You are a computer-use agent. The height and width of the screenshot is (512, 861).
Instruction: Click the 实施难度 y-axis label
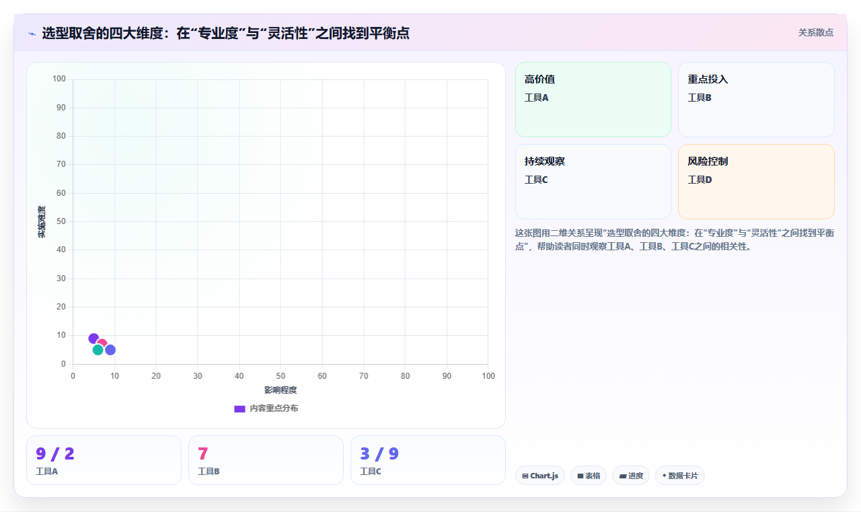point(42,222)
